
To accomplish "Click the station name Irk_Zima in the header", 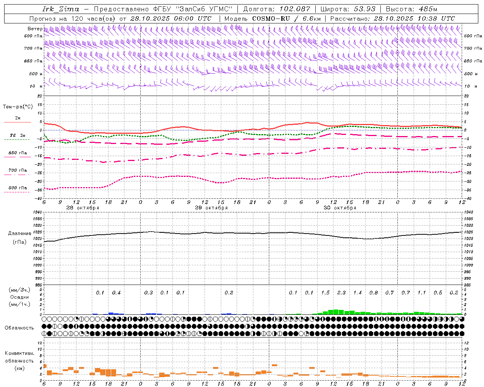I will [61, 9].
